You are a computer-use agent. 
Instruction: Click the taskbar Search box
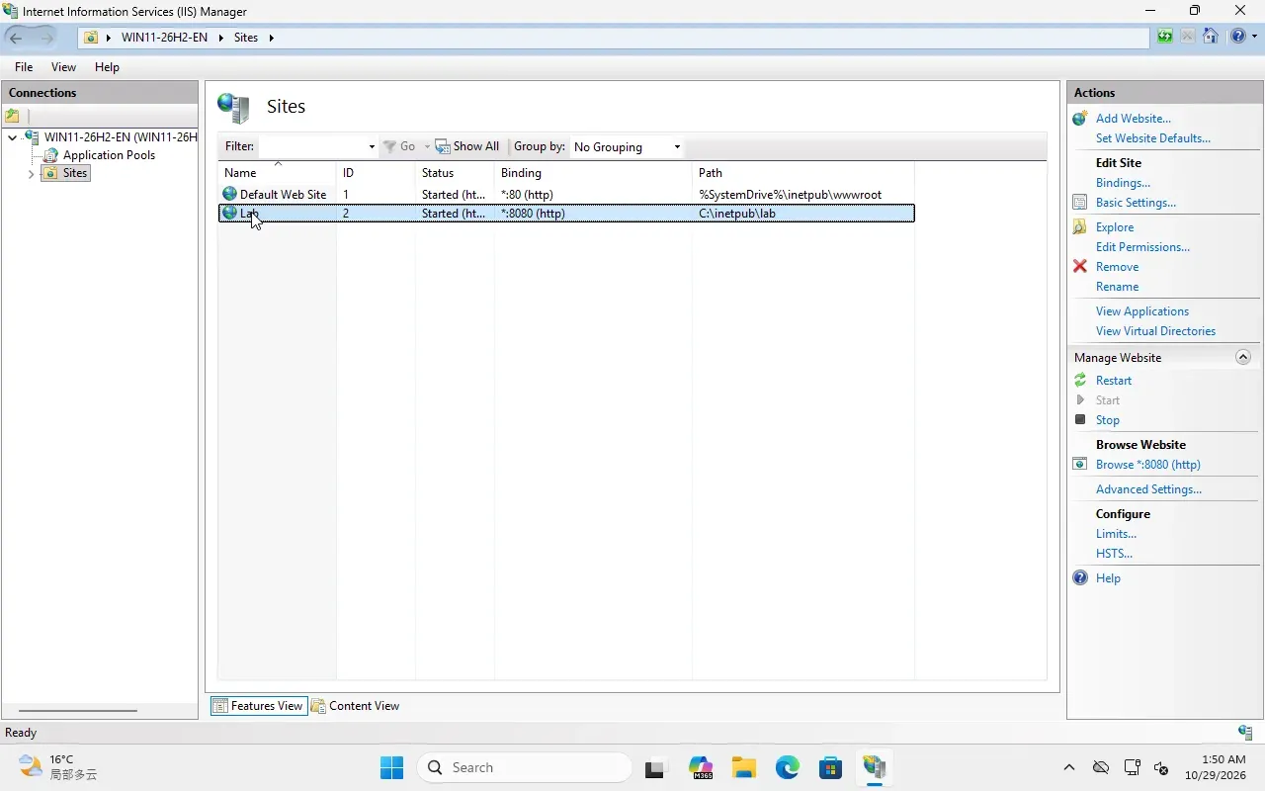(524, 767)
